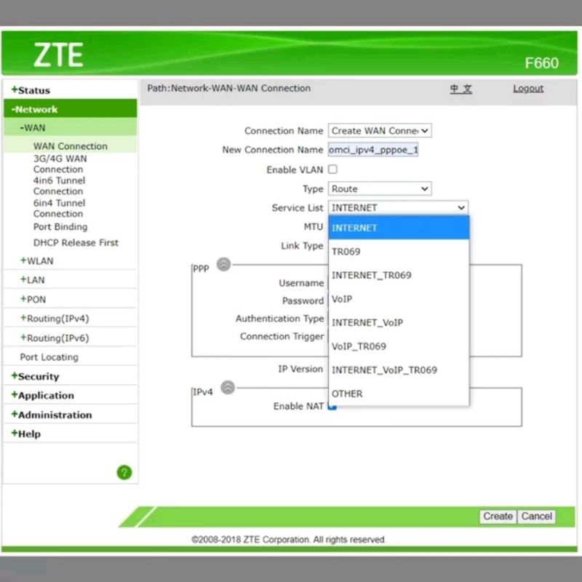Choose TR069 from the service list
Screen dimensions: 582x582
click(x=346, y=252)
